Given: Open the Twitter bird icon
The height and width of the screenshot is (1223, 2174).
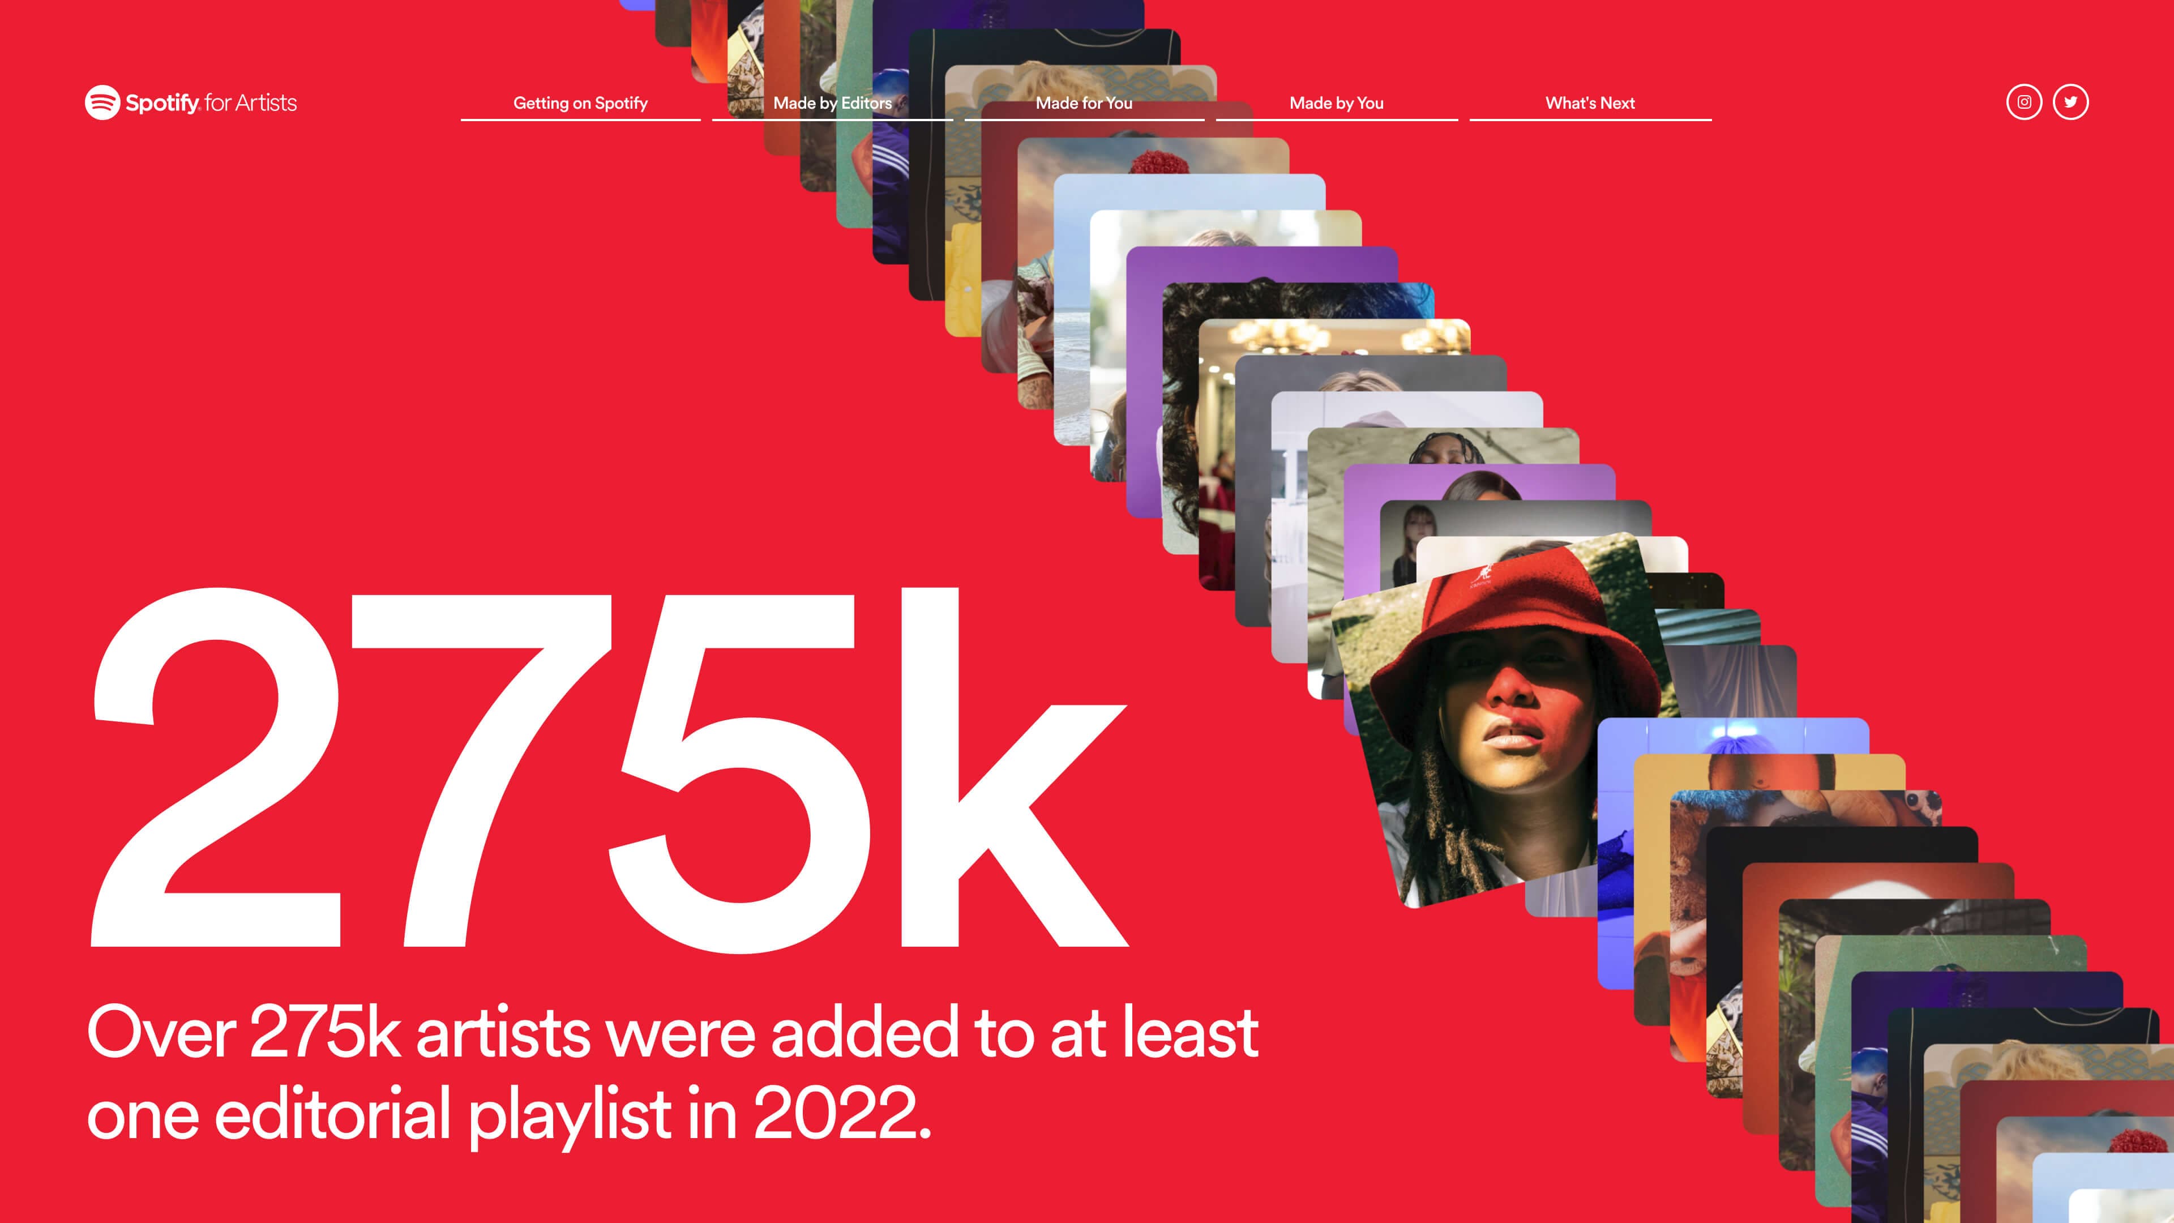Looking at the screenshot, I should (x=2070, y=102).
